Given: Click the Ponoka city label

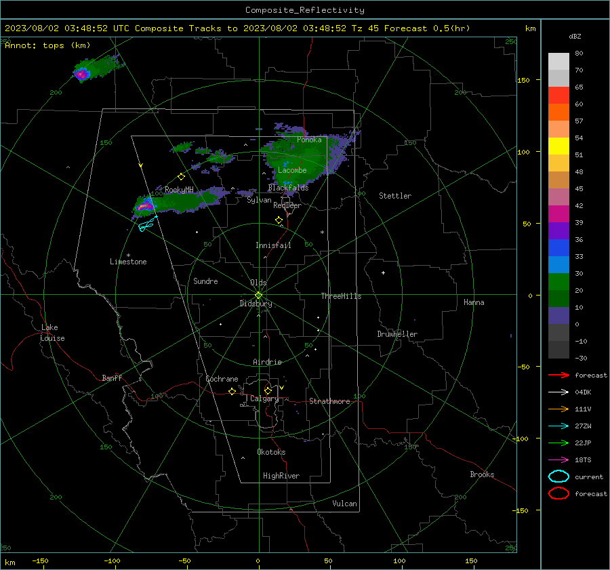Looking at the screenshot, I should point(309,140).
